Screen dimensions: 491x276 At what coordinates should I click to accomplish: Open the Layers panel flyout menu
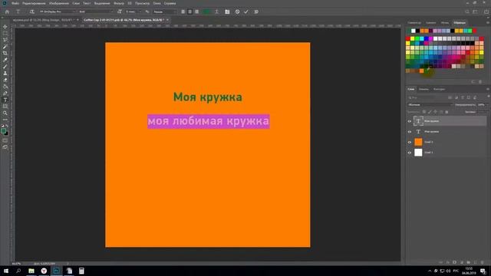[x=488, y=89]
